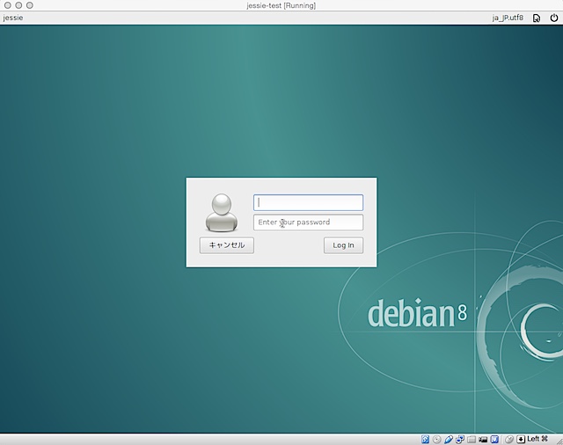Viewport: 563px width, 445px height.
Task: Focus the Enter your password field
Action: (309, 222)
